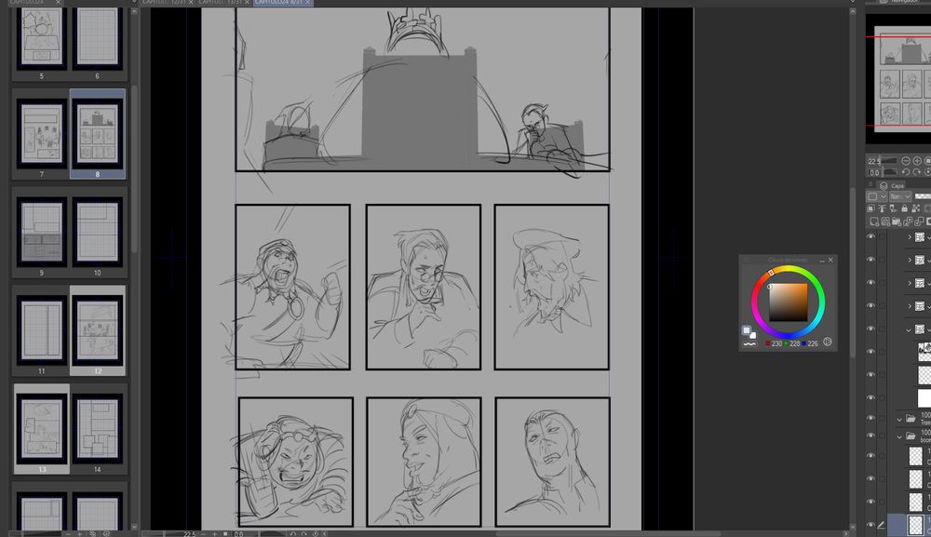The height and width of the screenshot is (537, 931).
Task: Click the transfer to lower layer icon
Action: click(907, 222)
